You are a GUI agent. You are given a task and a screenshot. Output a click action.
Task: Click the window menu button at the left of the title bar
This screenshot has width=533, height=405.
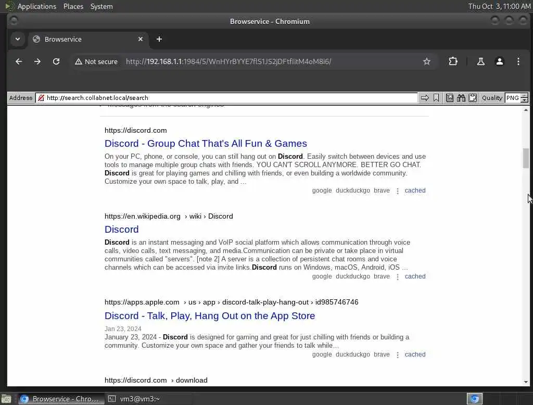[14, 21]
